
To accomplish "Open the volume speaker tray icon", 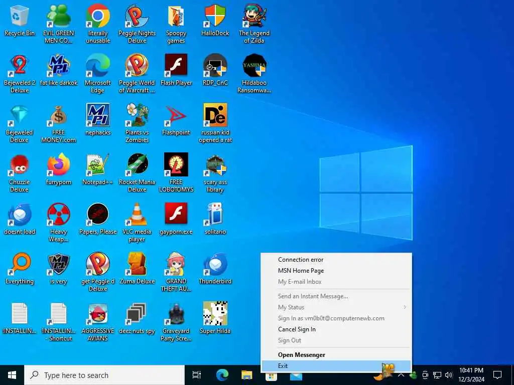I will 449,375.
